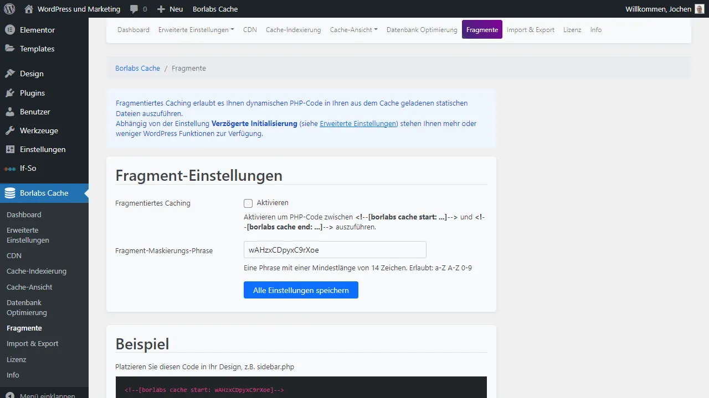Click the code line with borlabs cache start
The height and width of the screenshot is (398, 709).
coord(204,390)
